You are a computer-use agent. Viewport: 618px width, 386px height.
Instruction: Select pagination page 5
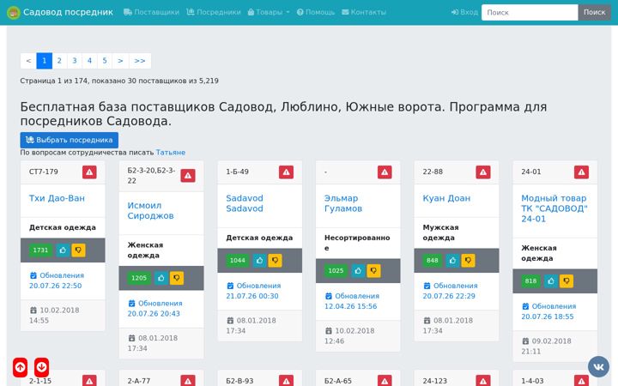[105, 61]
